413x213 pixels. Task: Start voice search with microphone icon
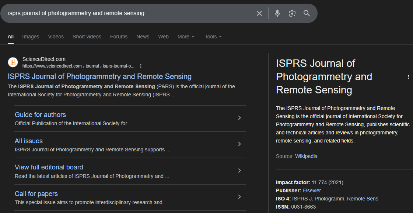pyautogui.click(x=277, y=13)
